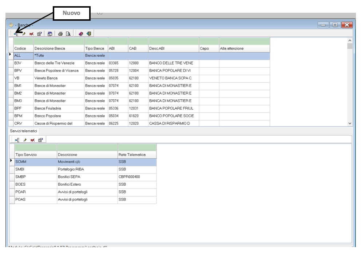Click the edit pencil icon in Banche toolbar
This screenshot has height=254, width=364.
[23, 34]
